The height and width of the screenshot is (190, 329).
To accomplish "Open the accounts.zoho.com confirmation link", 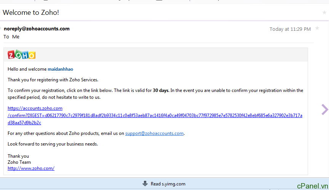I will (155, 116).
